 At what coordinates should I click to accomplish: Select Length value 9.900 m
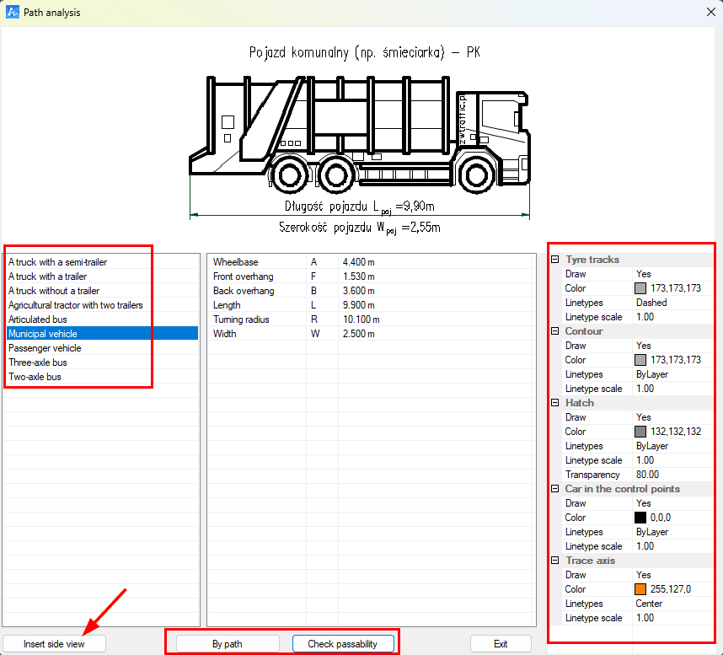pos(359,305)
